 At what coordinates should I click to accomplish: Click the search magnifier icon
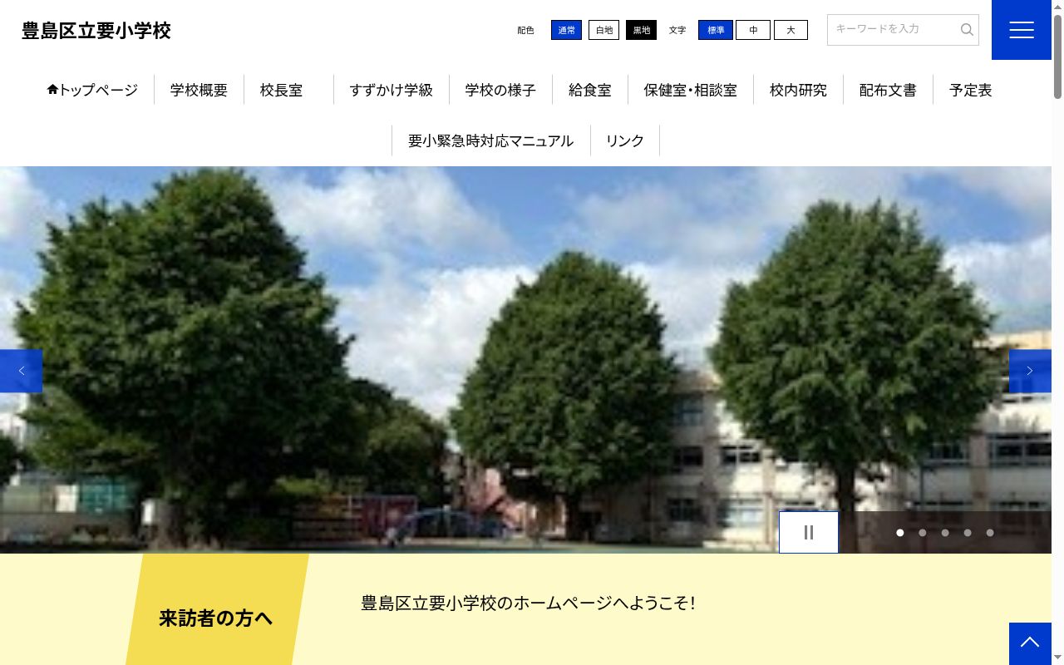click(967, 30)
